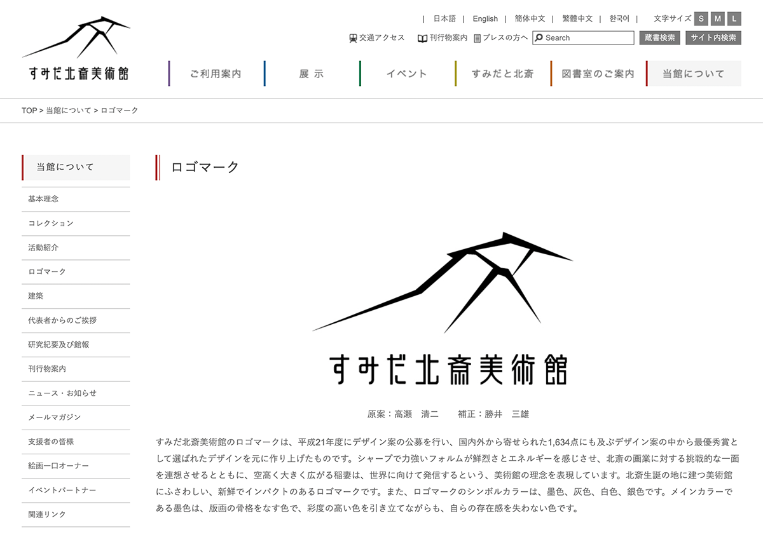Open 刊行物案内 in the sidebar
The width and height of the screenshot is (763, 537).
click(x=76, y=369)
